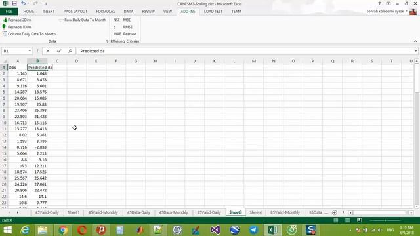420x236 pixels.
Task: Open the 45Valid-Daily sheet tab
Action: (47, 212)
